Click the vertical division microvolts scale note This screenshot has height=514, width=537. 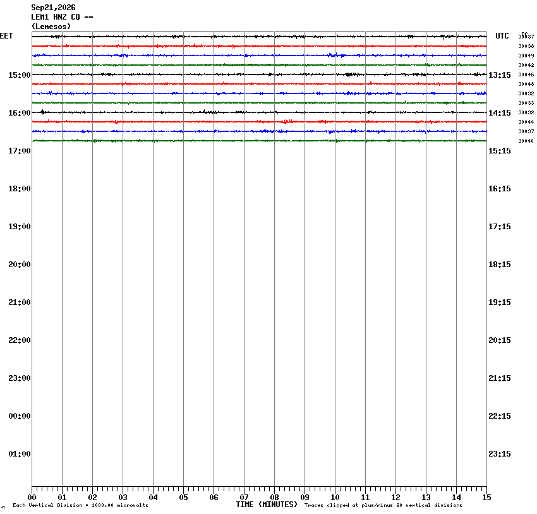[80, 505]
